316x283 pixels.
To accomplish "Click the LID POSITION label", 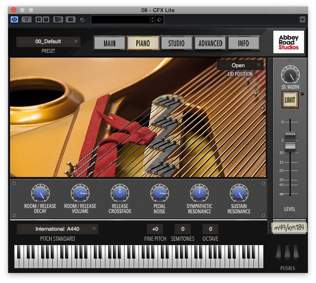I will tap(240, 74).
